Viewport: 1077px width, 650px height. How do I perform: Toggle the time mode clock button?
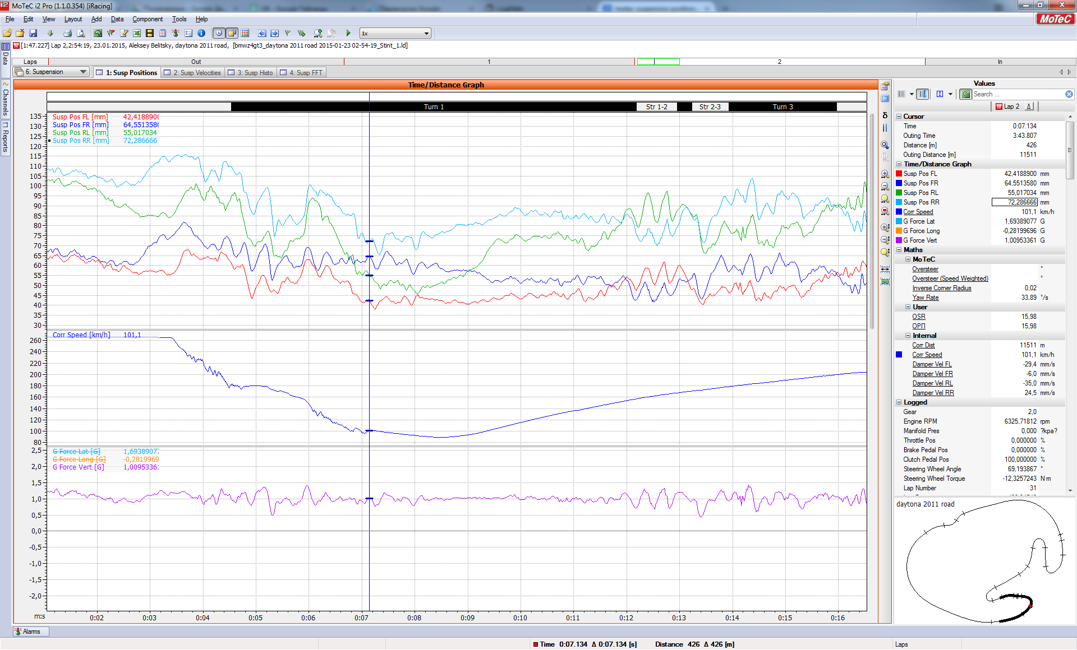(219, 34)
